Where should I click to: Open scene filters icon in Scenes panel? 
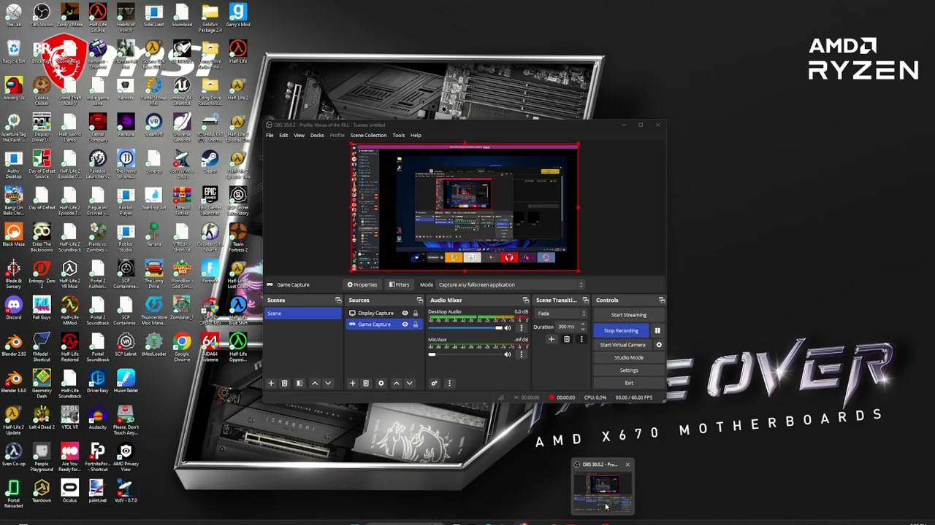[299, 384]
